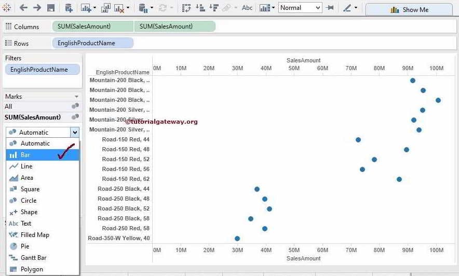Click circles icon beside SUM(SalesAmount) marks card

tap(75, 116)
